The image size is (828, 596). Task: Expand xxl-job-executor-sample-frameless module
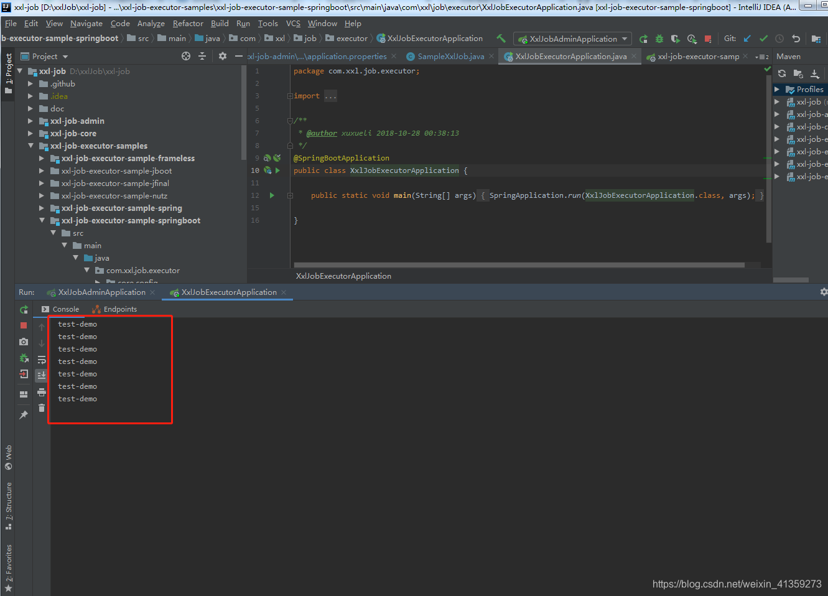42,158
